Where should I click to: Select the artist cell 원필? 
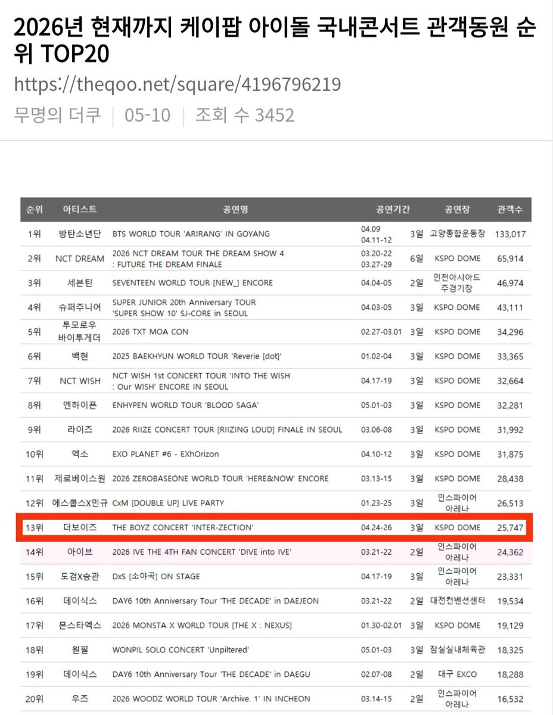click(x=80, y=650)
